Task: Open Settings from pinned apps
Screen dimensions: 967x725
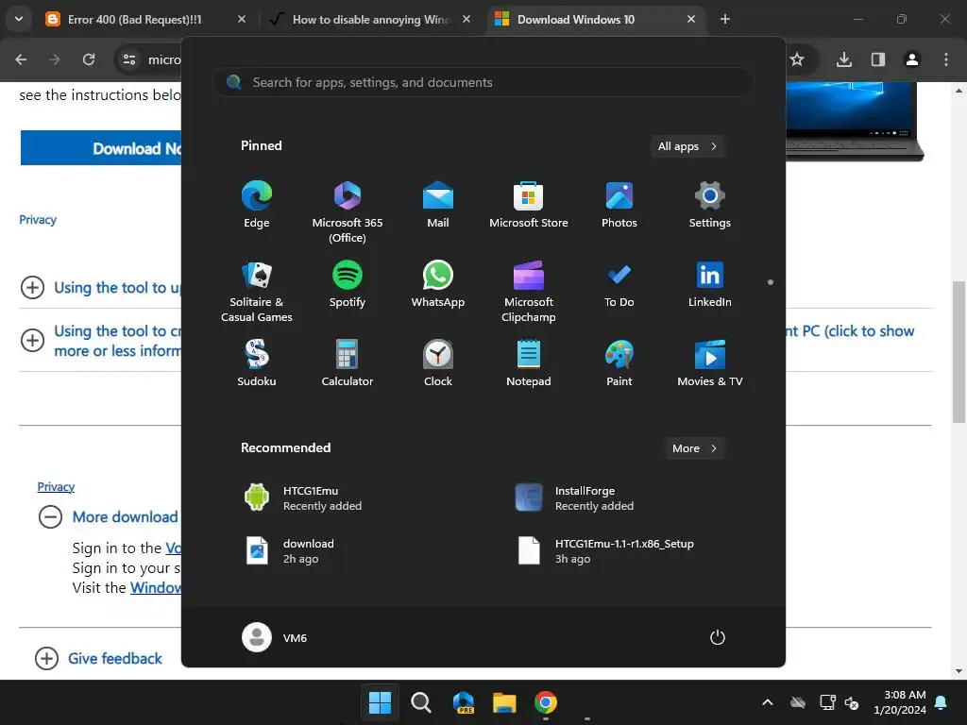Action: click(x=710, y=205)
